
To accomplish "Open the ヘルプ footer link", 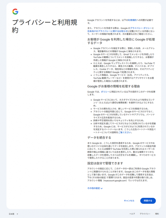I will point(132,214).
